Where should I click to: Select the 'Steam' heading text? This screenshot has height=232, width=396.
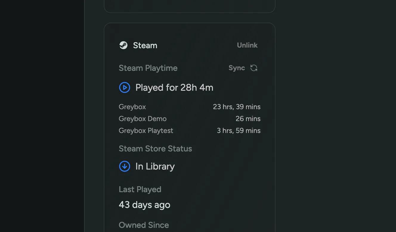pyautogui.click(x=145, y=46)
